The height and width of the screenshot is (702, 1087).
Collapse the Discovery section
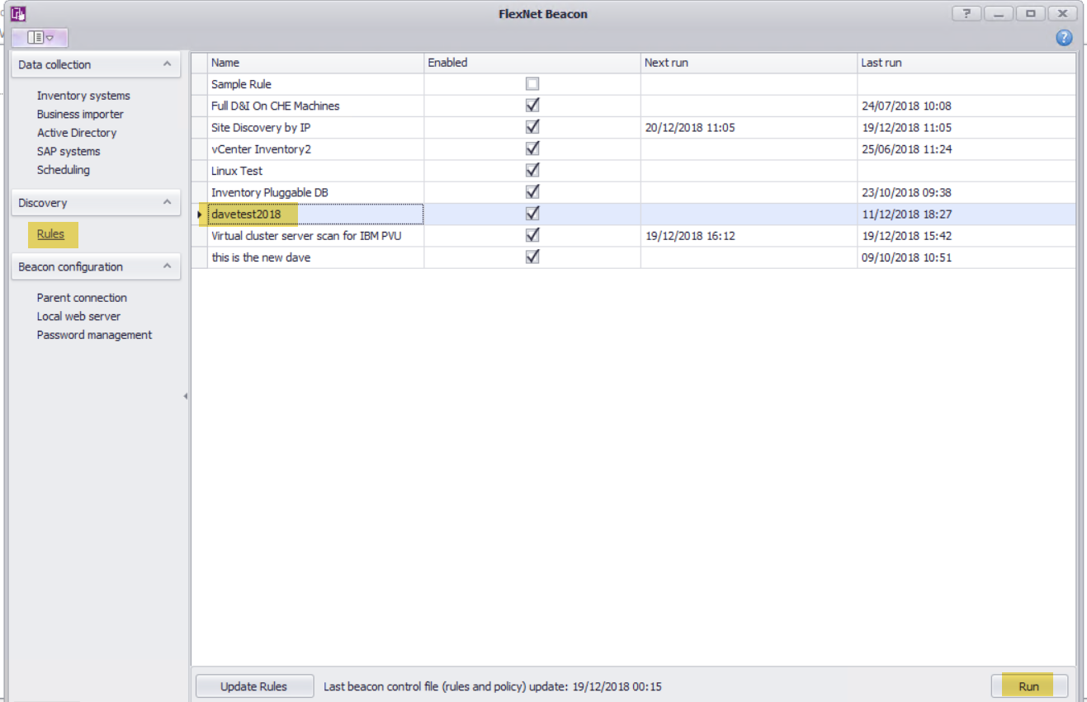[x=167, y=203]
